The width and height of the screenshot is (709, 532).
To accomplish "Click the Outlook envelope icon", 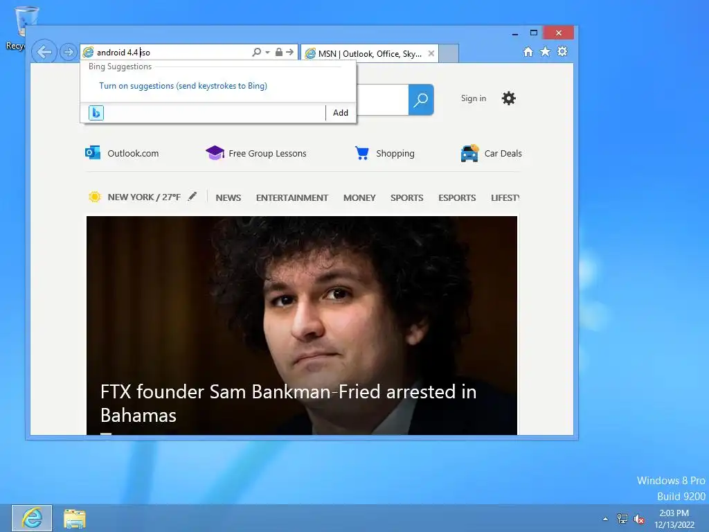I will pos(93,153).
